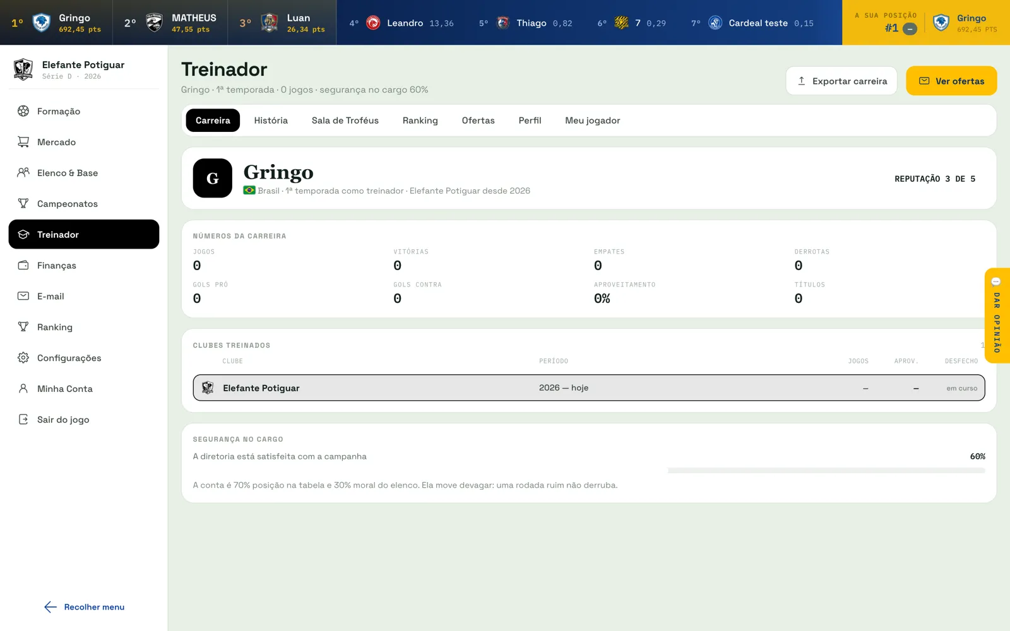Click Thiago's club badge in the ranking bar
This screenshot has height=631, width=1010.
[x=503, y=23]
